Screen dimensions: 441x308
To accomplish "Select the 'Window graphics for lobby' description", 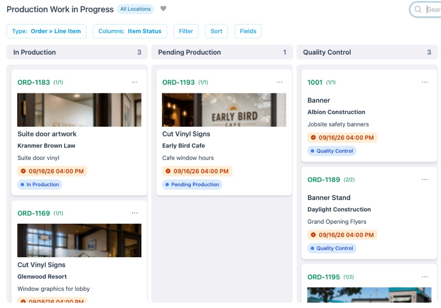I will click(53, 289).
